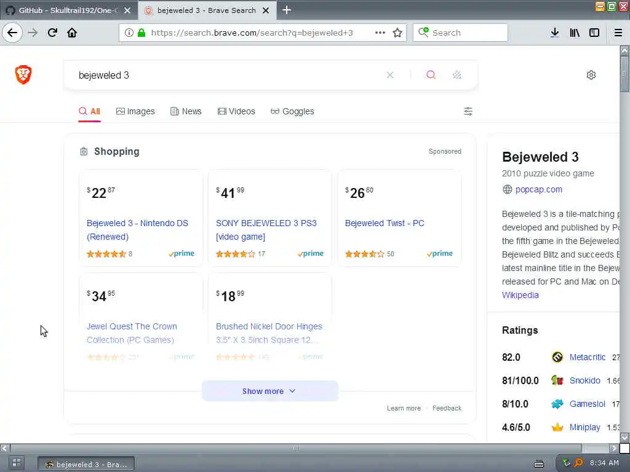Screen dimensions: 630x472
Task: Click the AI answer sparkle icon in search box
Action: click(x=457, y=74)
